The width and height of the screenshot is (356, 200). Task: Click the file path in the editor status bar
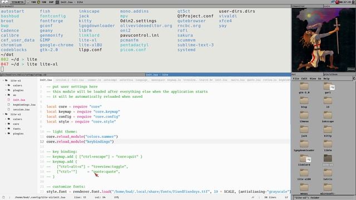tap(40, 197)
